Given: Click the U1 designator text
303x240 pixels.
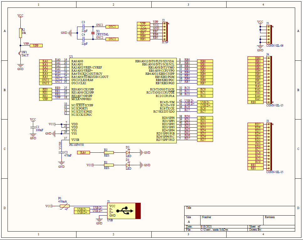Looking at the screenshot, I should point(71,56).
